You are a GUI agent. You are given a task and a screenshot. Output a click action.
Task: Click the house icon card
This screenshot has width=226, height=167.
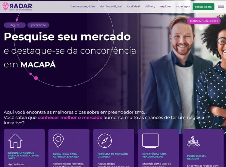coord(15,141)
